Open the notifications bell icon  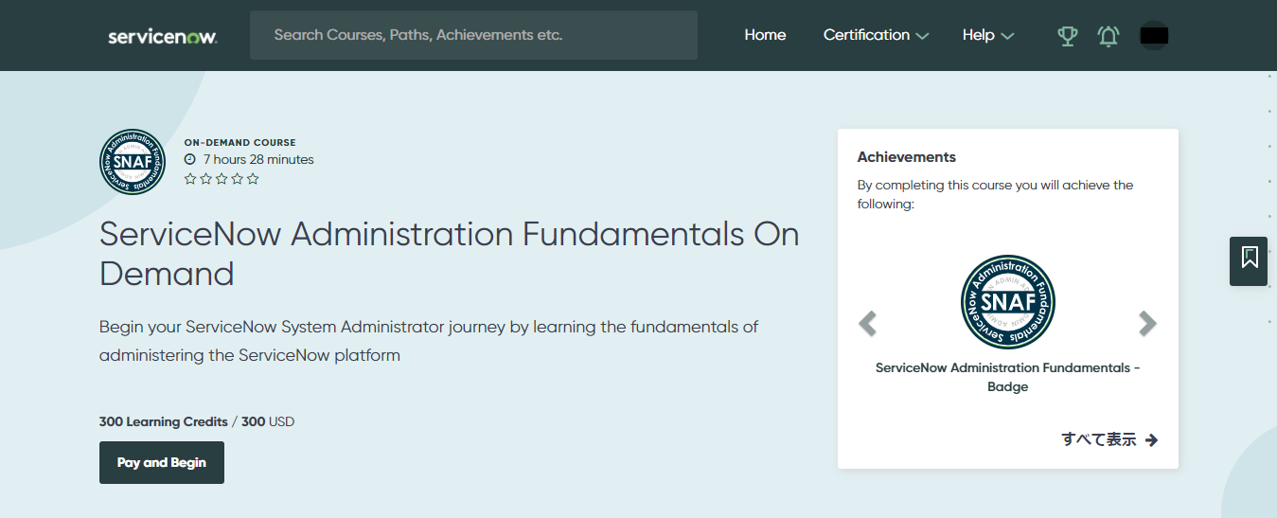click(x=1108, y=36)
